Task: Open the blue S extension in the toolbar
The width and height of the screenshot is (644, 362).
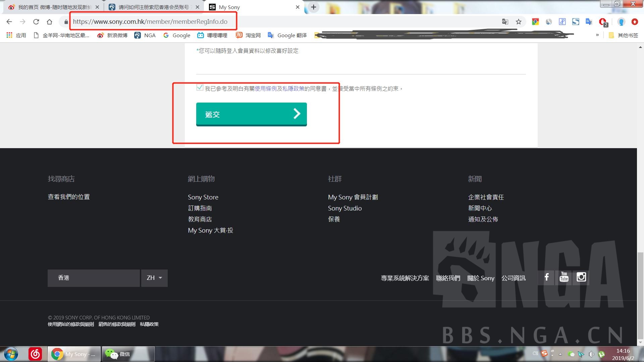Action: click(x=575, y=21)
